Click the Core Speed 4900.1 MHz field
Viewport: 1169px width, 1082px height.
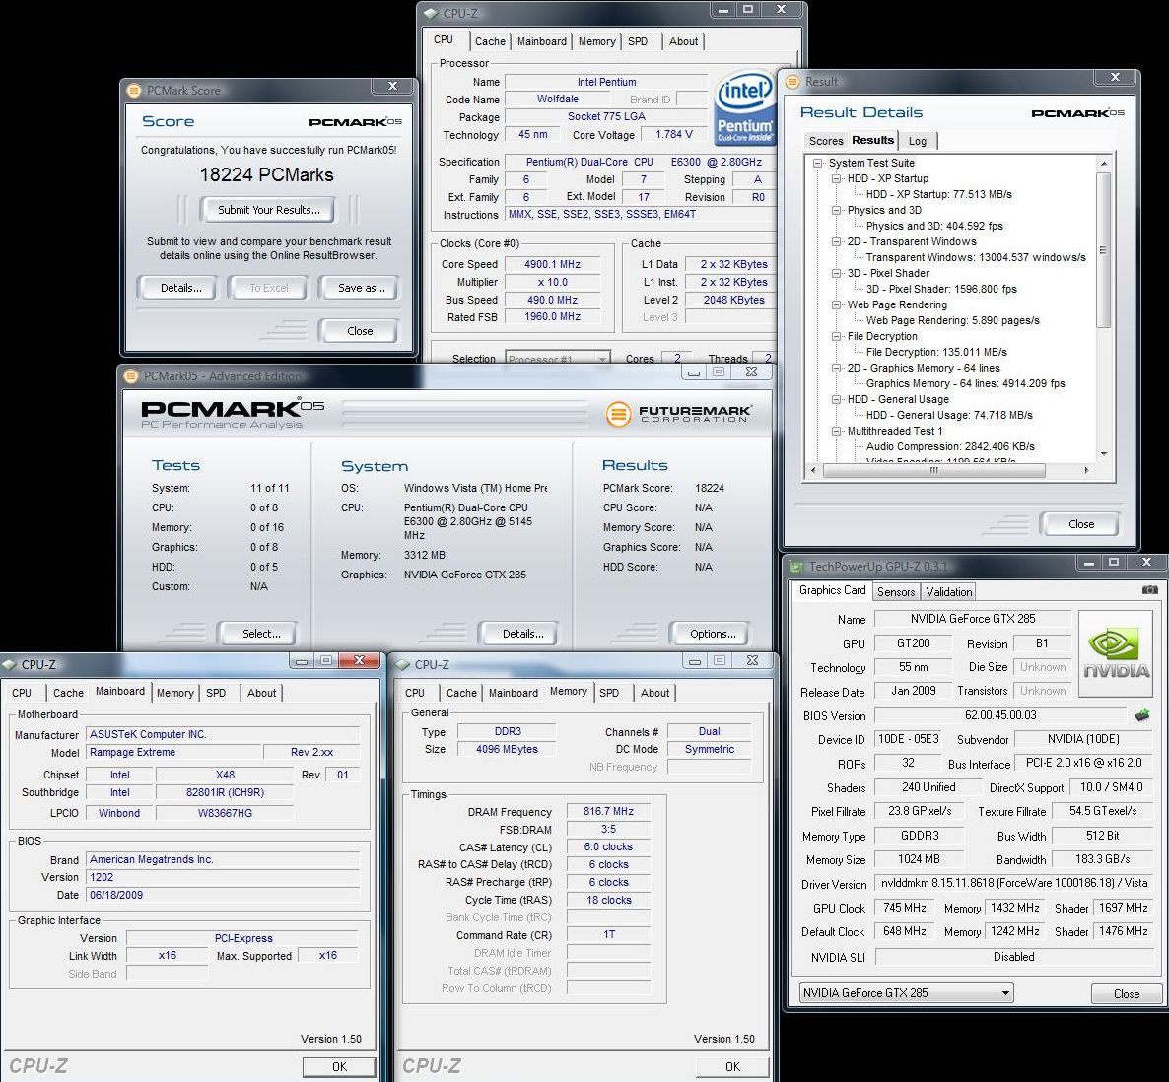552,264
